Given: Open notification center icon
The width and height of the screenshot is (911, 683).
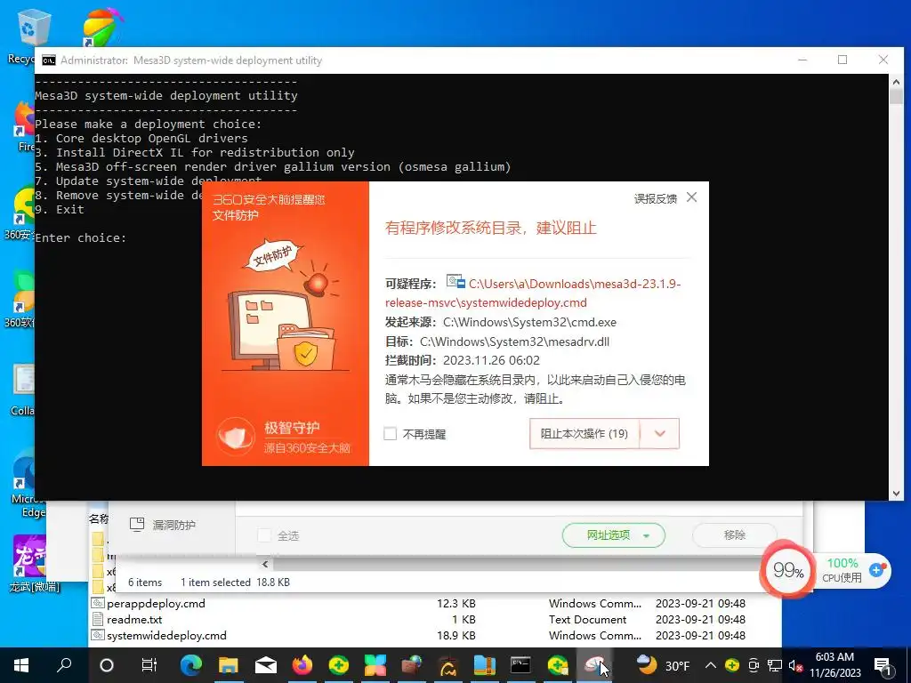Looking at the screenshot, I should [883, 665].
